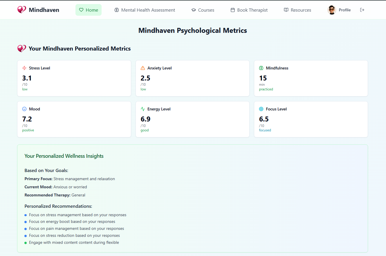386x256 pixels.
Task: Click the Mindhaven heart logo
Action: (x=21, y=9)
